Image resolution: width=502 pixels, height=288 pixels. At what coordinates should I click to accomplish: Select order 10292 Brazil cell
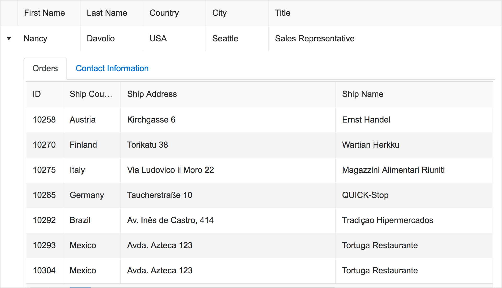(x=80, y=220)
